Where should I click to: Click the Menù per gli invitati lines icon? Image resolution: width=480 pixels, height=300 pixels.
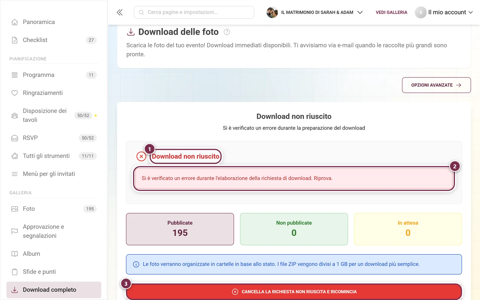[15, 174]
